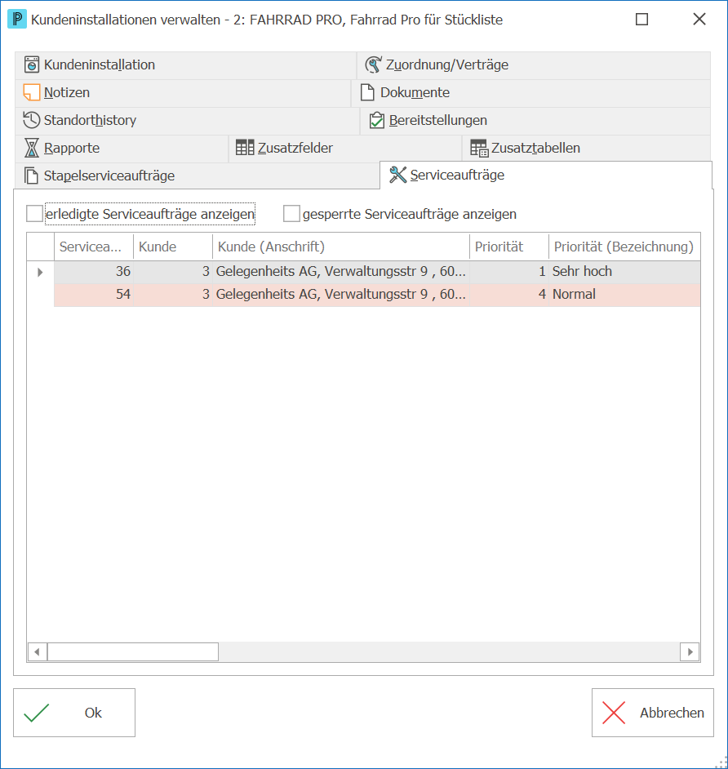728x769 pixels.
Task: Click priority value 1 cell
Action: click(509, 272)
